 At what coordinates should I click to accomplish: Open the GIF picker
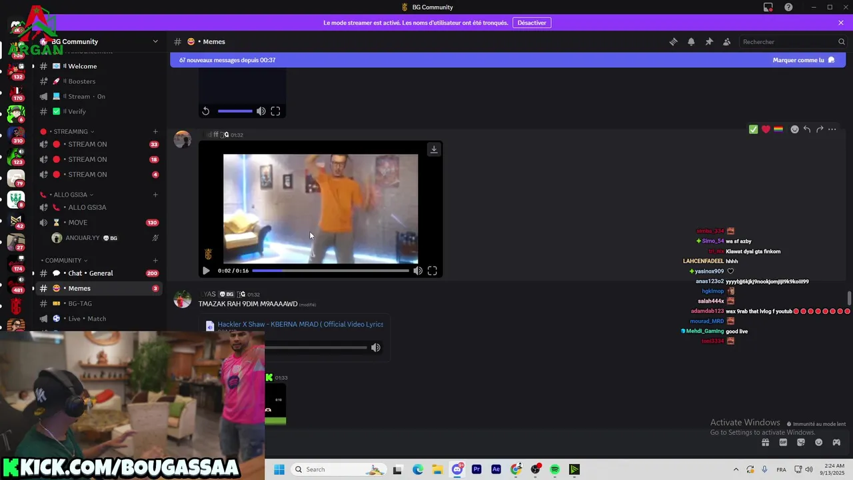pos(783,442)
